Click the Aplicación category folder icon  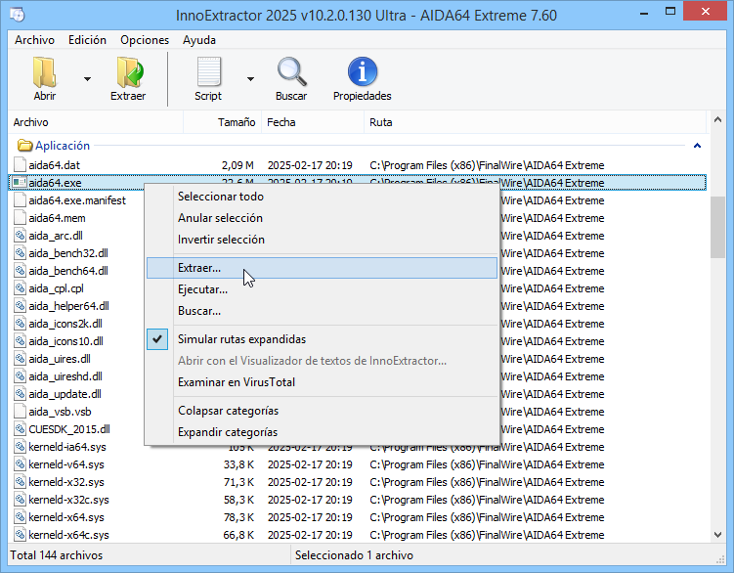tap(24, 146)
